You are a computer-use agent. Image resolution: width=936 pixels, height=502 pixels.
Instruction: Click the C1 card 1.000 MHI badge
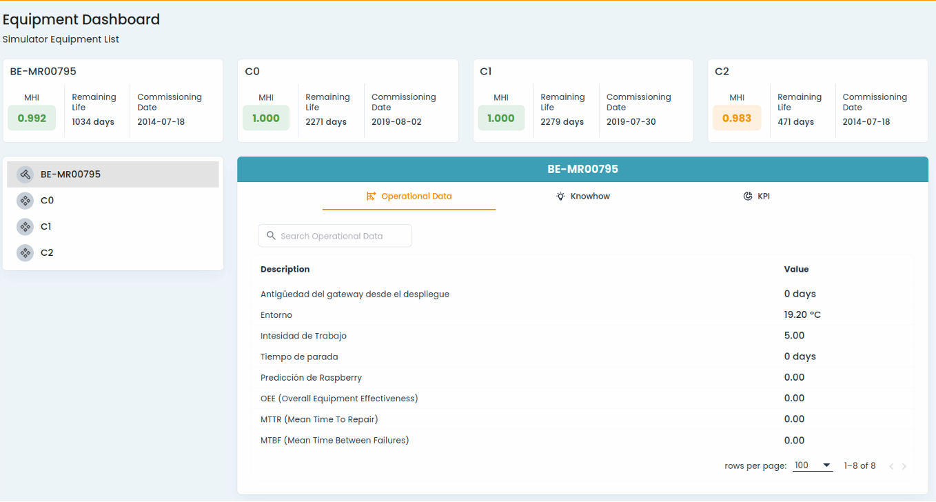pyautogui.click(x=501, y=118)
